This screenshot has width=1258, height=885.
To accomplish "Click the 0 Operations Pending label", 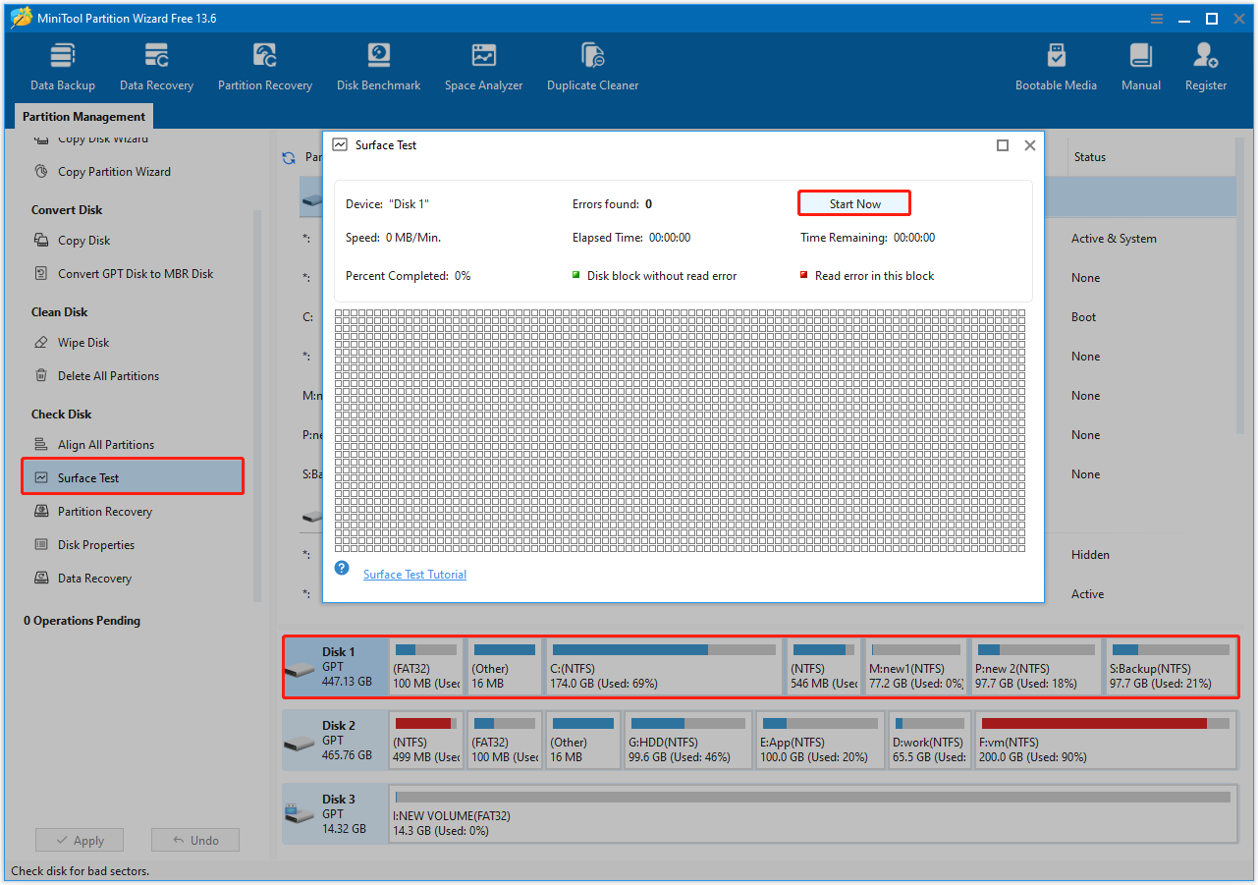I will pos(82,621).
